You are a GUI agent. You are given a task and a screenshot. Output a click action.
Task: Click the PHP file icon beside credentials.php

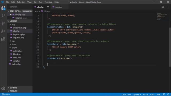(x=11, y=28)
